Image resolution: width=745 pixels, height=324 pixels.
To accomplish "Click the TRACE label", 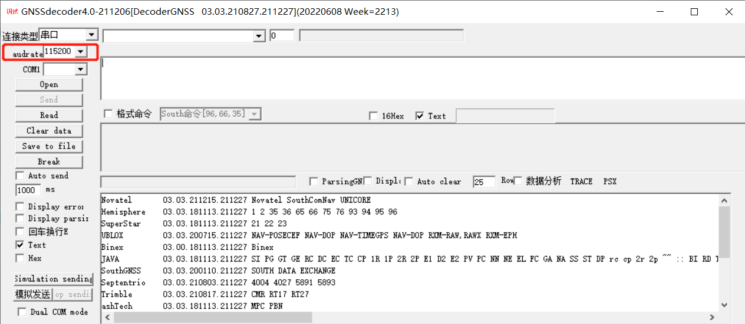I will pyautogui.click(x=581, y=181).
